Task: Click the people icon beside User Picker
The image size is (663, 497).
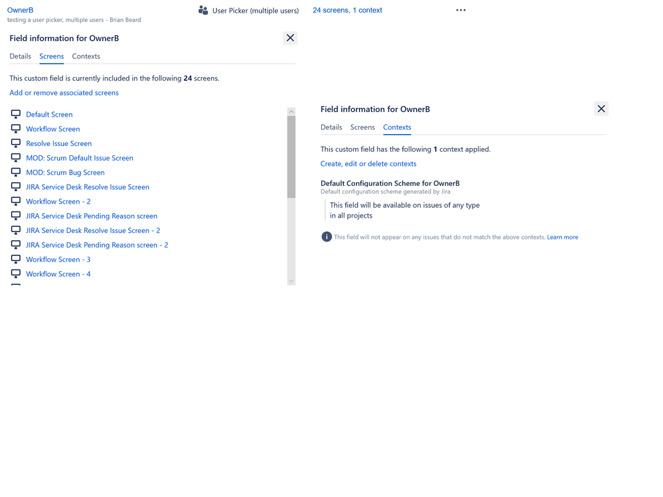Action: pos(202,11)
